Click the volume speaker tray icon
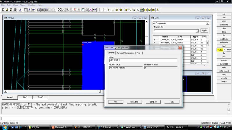This screenshot has height=130, width=232. [x=221, y=127]
